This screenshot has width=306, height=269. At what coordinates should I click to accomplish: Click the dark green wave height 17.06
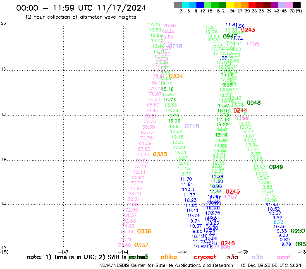coord(222,119)
